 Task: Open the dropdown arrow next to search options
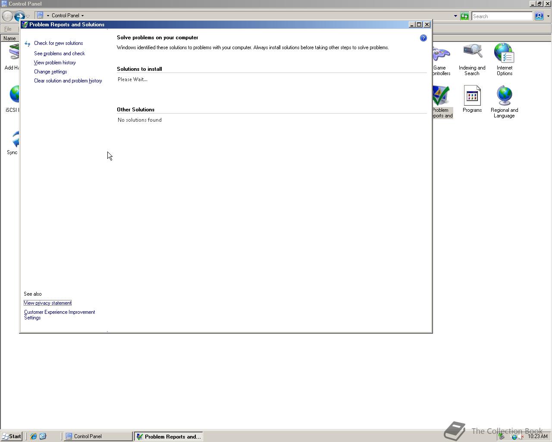pyautogui.click(x=548, y=16)
